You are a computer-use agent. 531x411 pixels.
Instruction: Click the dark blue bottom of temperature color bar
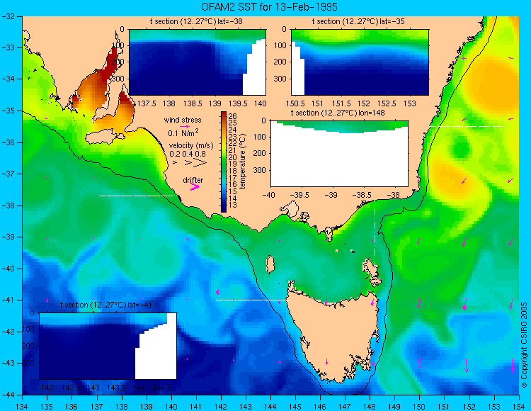pos(224,209)
